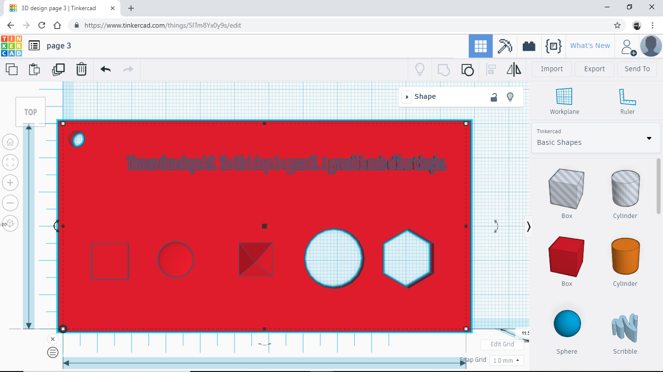Bookmark this page with the star
This screenshot has width=663, height=372.
tap(617, 25)
